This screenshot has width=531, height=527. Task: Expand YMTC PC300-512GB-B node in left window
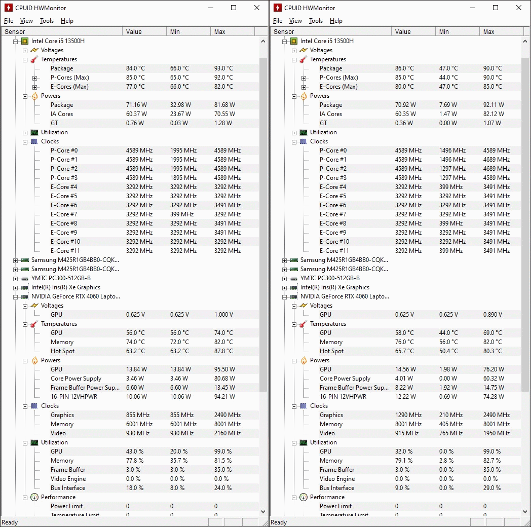point(16,279)
